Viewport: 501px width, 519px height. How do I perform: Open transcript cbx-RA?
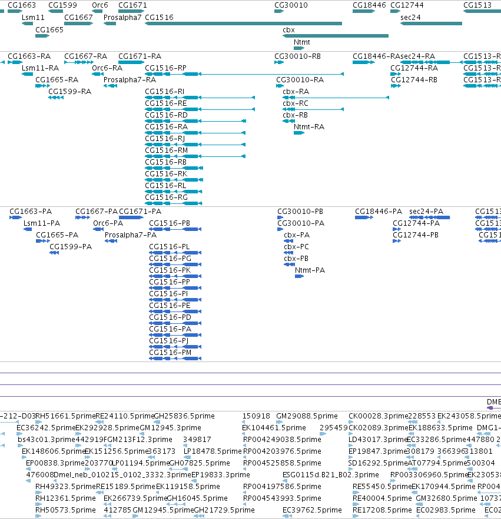(336, 98)
